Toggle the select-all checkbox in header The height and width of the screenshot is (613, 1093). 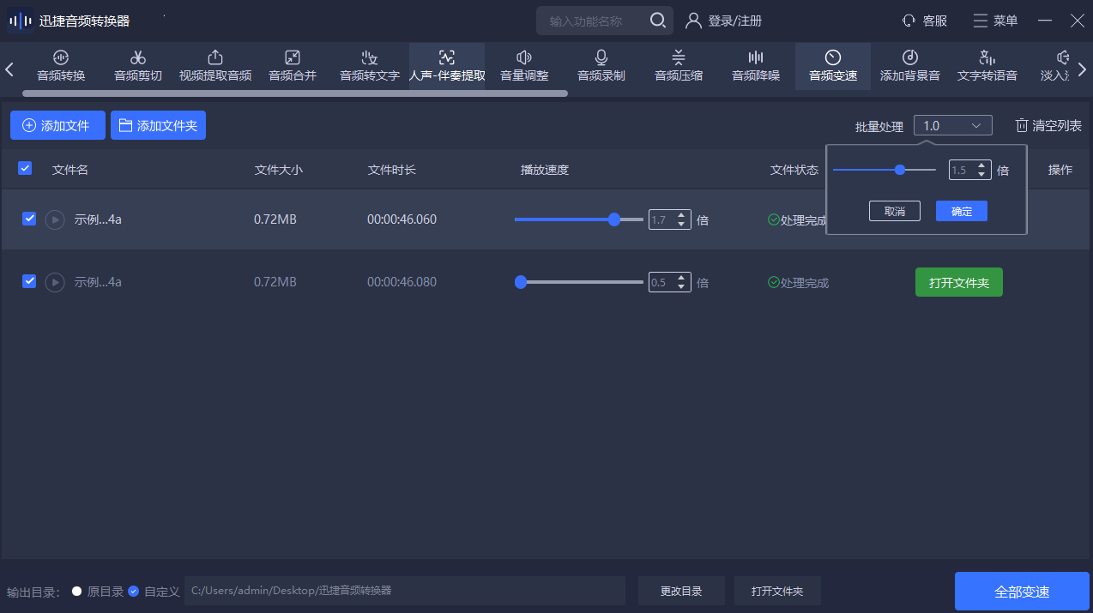click(25, 168)
